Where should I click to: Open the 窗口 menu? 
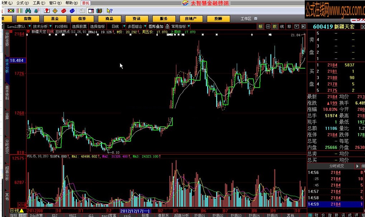[55, 3]
